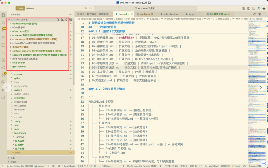Open the Search view in the activity bar
The width and height of the screenshot is (268, 168).
click(x=3, y=23)
